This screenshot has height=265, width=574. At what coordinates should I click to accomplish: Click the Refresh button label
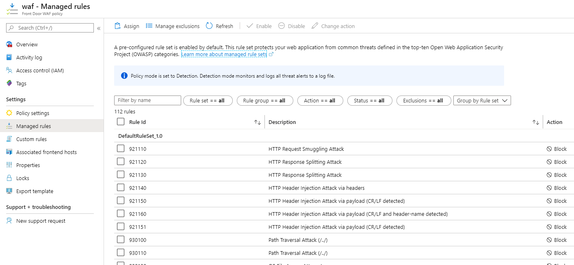225,26
